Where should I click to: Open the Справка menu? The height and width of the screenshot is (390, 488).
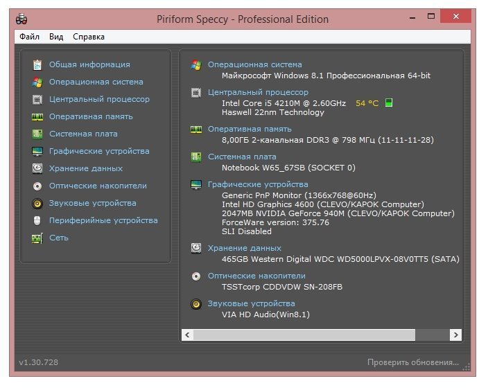[x=89, y=37]
